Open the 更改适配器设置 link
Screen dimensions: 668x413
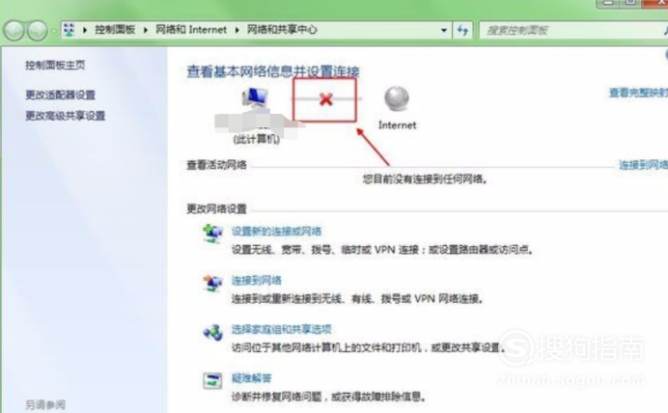60,95
